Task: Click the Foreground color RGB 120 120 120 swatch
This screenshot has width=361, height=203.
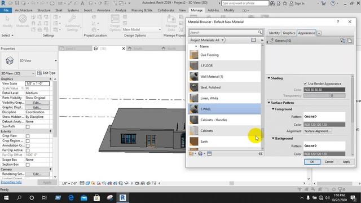Action: 324,125
